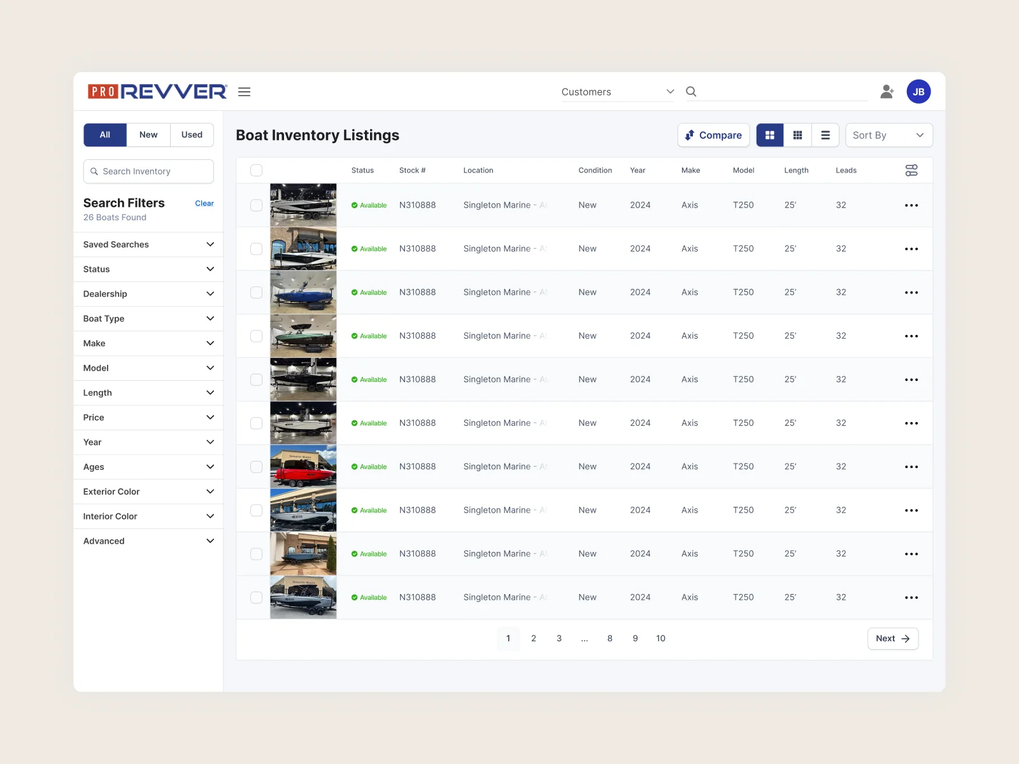Switch to the New inventory tab
Viewport: 1019px width, 764px height.
click(148, 135)
